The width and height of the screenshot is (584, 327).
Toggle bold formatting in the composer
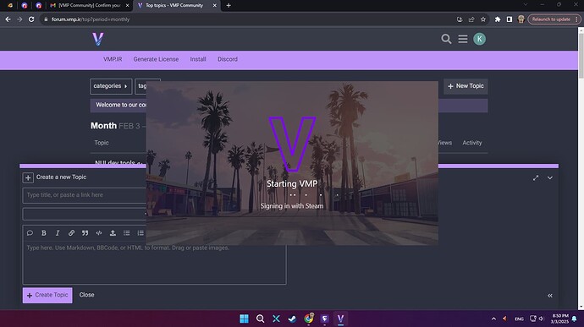43,233
